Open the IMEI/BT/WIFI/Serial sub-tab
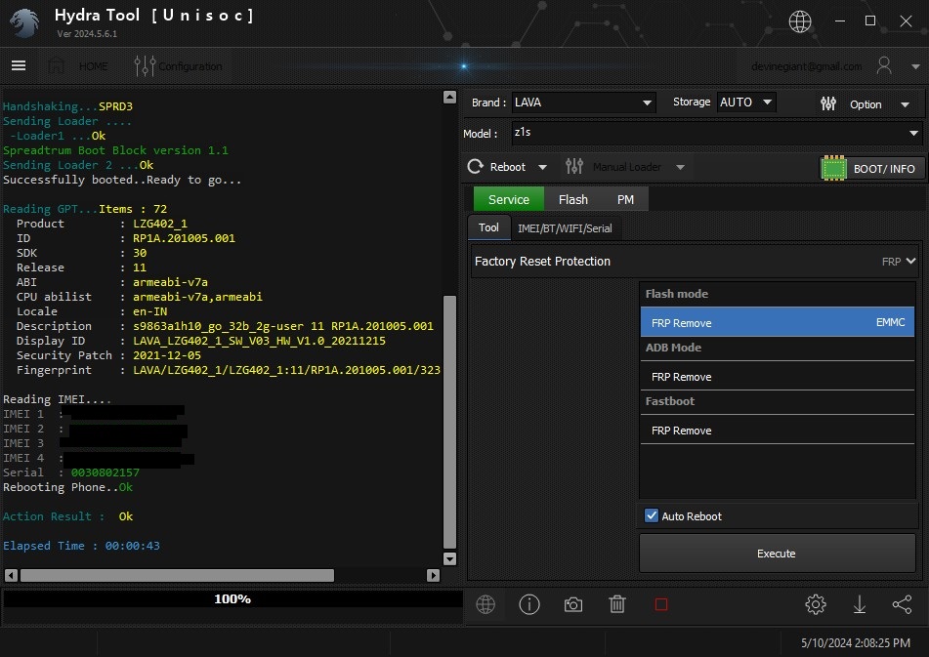The image size is (929, 657). tap(565, 228)
